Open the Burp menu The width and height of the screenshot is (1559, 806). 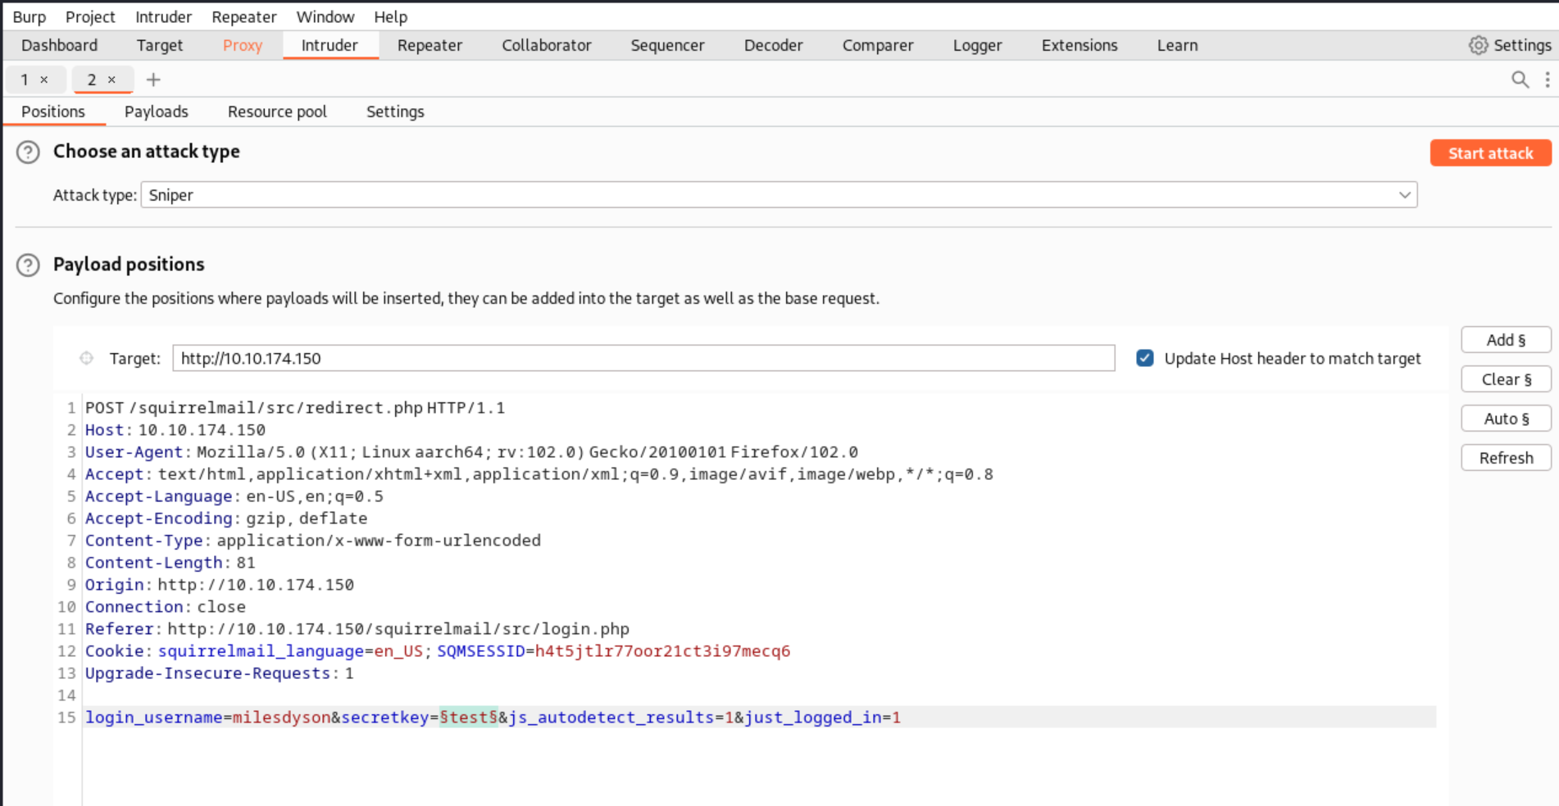coord(30,16)
